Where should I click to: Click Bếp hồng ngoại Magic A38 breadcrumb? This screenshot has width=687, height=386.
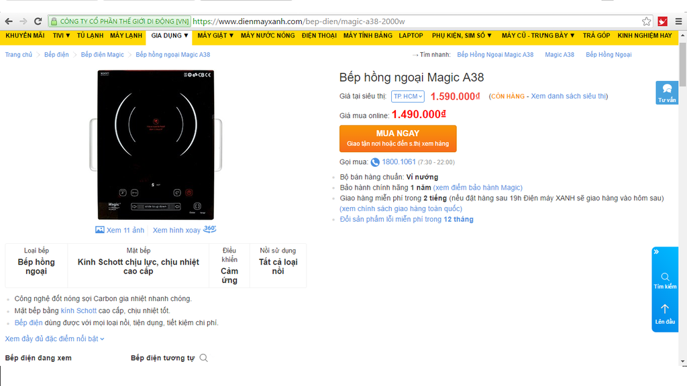[172, 55]
